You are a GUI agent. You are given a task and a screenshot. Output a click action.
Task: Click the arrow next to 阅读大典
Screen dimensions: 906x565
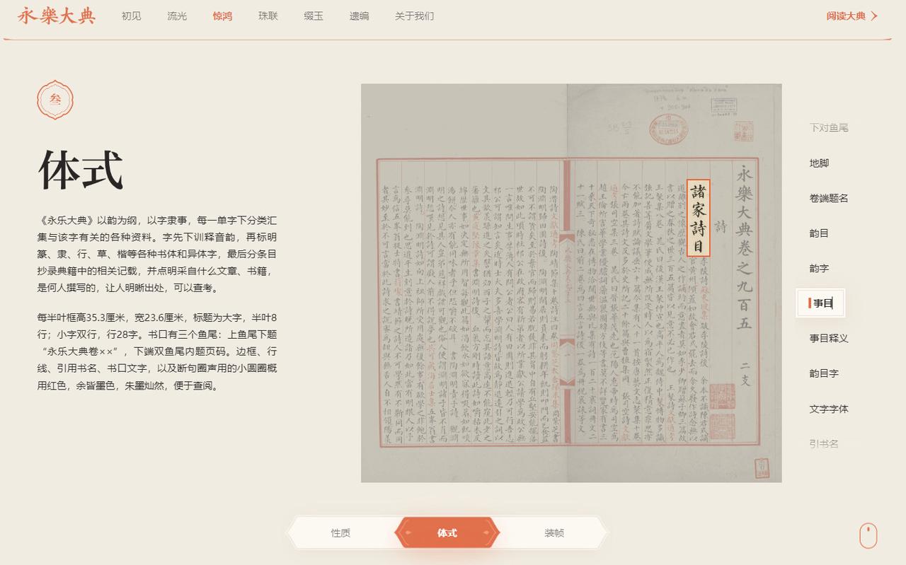874,16
